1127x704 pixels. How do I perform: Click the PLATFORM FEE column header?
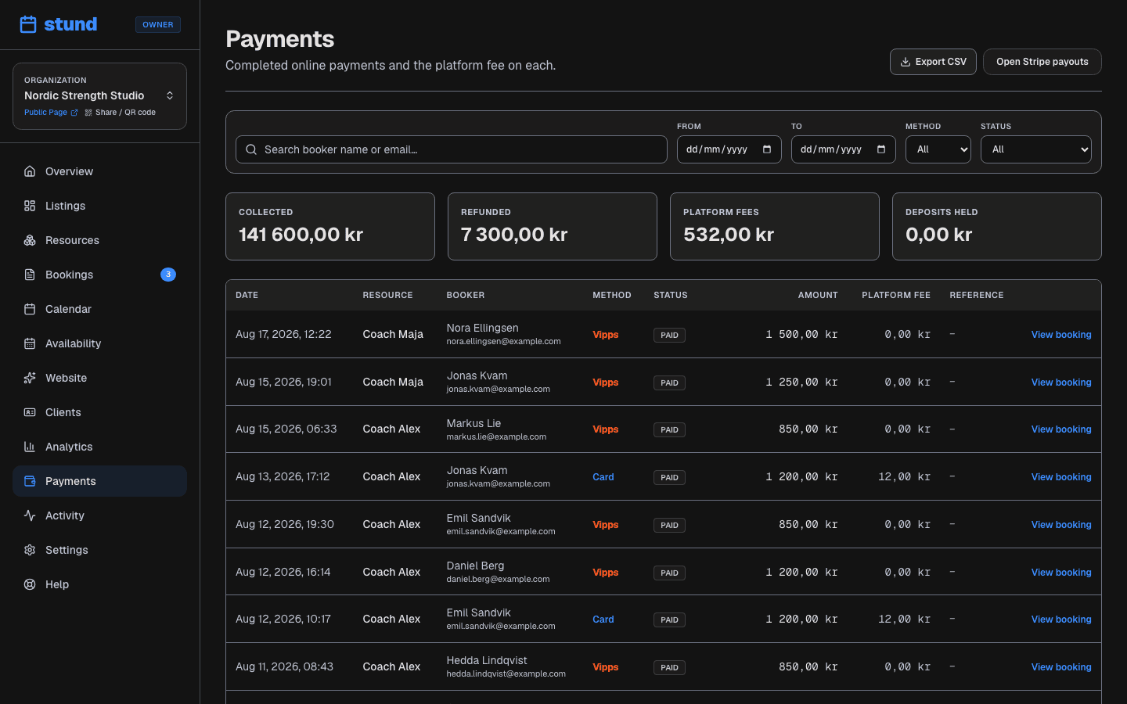[896, 295]
